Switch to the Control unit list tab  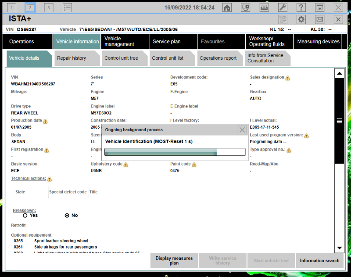[172, 58]
